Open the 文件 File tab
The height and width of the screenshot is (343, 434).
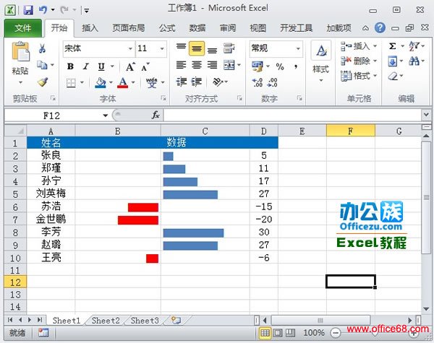23,28
